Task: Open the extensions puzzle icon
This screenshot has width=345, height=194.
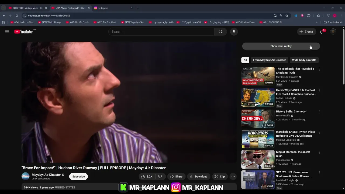Action: point(309,16)
